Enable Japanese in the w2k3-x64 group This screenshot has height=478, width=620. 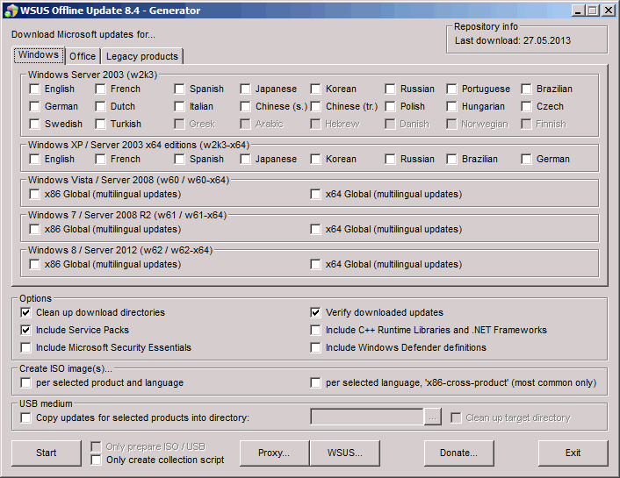point(245,160)
